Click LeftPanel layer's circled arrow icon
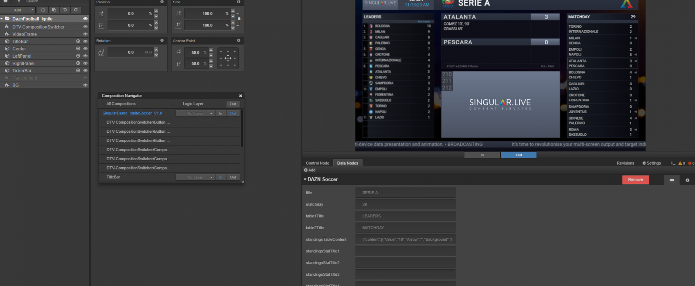695x286 pixels. 78,56
